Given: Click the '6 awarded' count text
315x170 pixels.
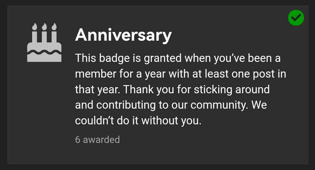Looking at the screenshot, I should (x=97, y=139).
